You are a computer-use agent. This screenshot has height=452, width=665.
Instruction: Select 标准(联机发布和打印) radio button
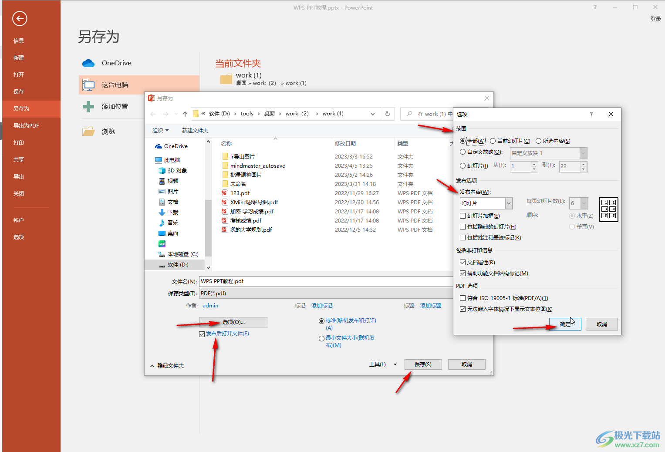pos(321,321)
